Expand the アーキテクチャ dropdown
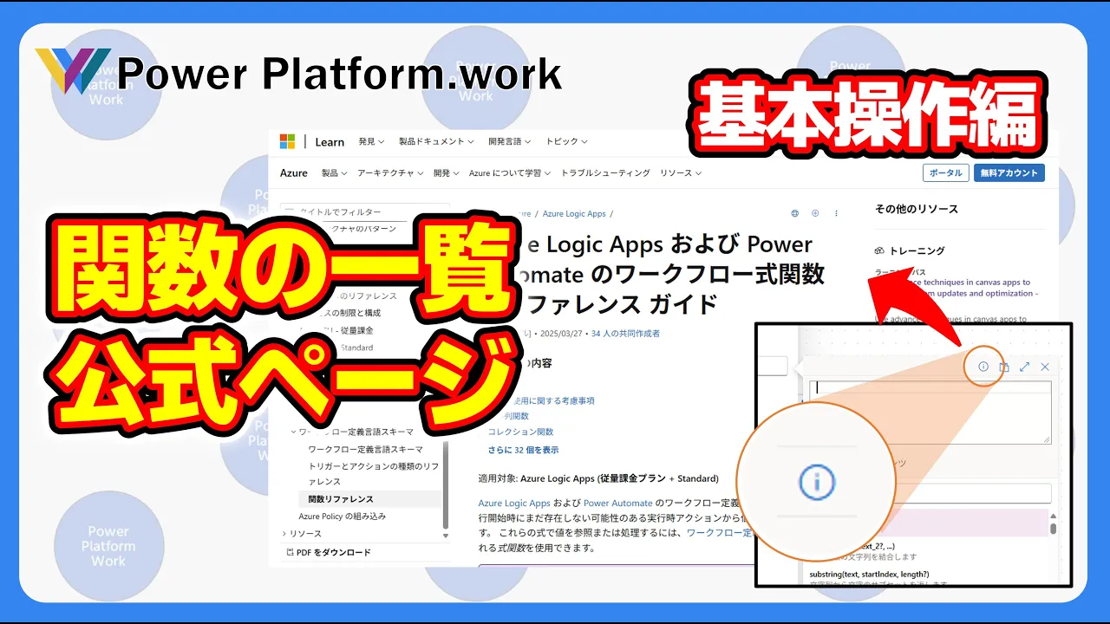Image resolution: width=1110 pixels, height=624 pixels. (x=390, y=172)
